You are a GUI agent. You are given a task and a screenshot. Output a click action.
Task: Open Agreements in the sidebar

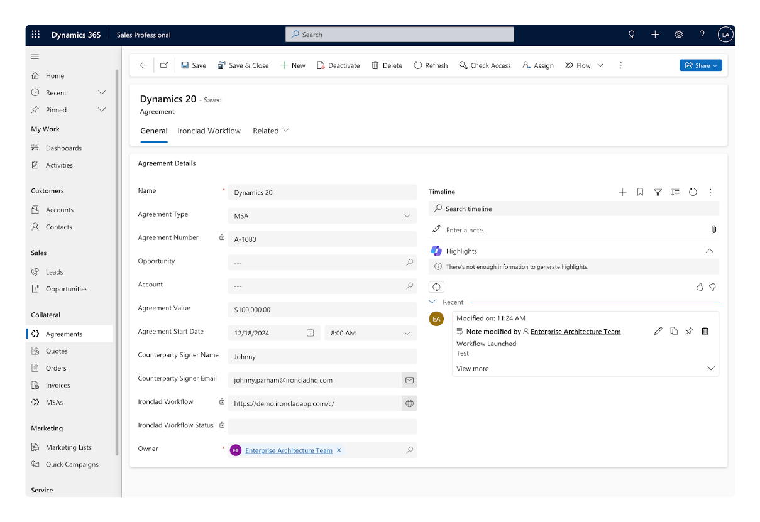click(69, 334)
